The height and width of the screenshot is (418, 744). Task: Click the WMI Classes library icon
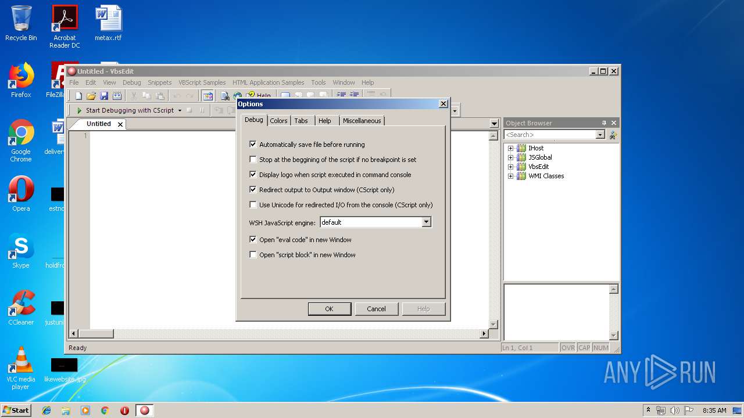[x=521, y=176]
